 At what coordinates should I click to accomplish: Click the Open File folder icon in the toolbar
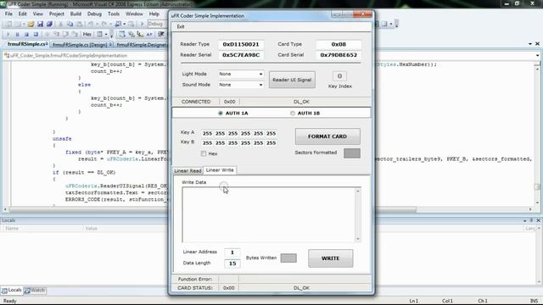(x=31, y=24)
